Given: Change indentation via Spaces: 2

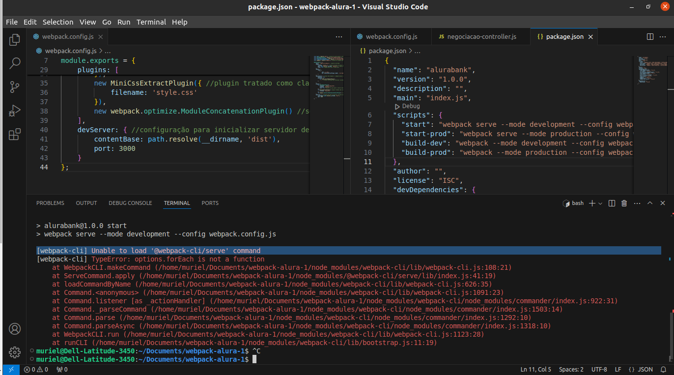Looking at the screenshot, I should (x=571, y=370).
